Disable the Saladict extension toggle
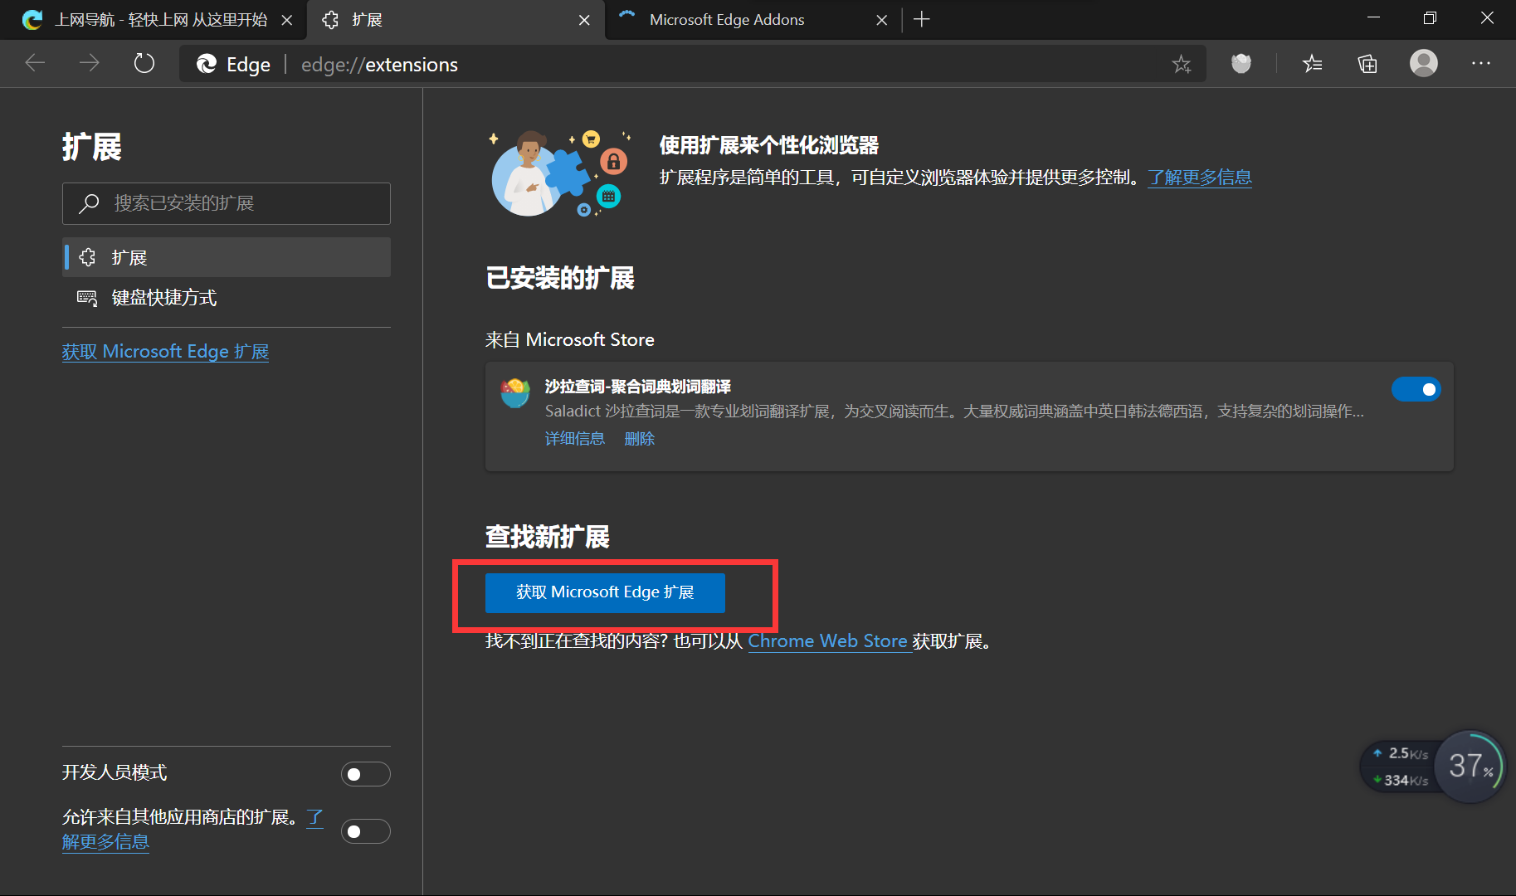 [1416, 389]
